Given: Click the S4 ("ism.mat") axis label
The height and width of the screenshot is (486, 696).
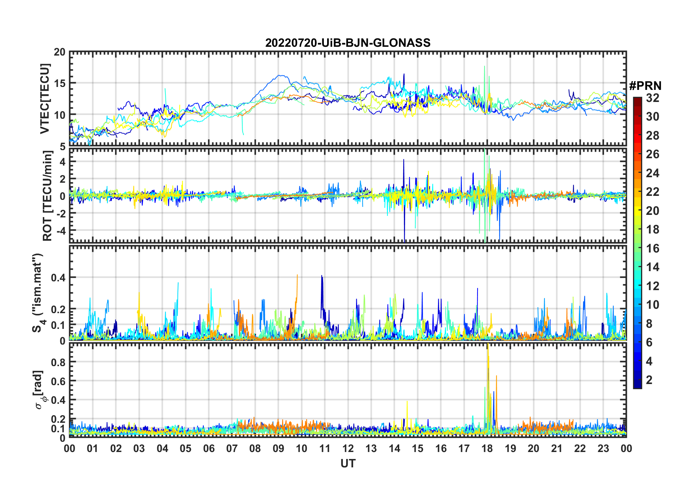Looking at the screenshot, I should pyautogui.click(x=38, y=293).
